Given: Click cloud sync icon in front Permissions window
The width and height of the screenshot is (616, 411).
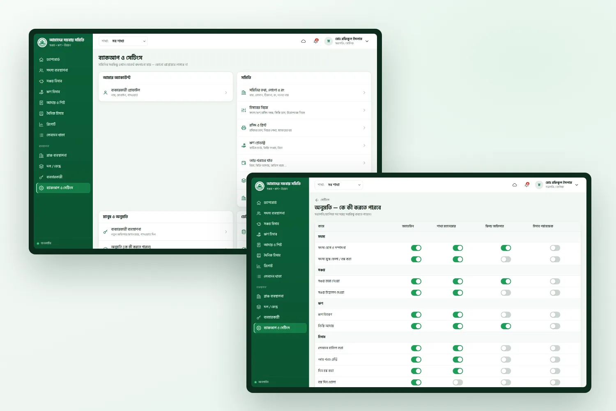Looking at the screenshot, I should [515, 185].
